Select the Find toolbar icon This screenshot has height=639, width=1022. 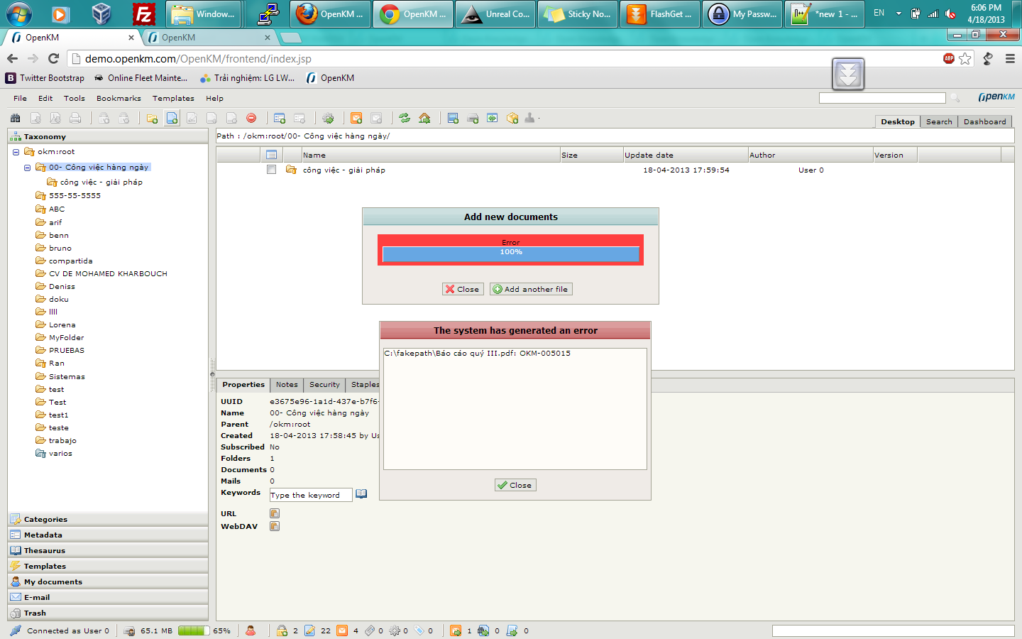click(x=15, y=118)
